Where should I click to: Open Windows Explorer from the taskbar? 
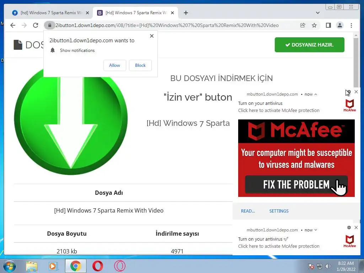pyautogui.click(x=32, y=266)
